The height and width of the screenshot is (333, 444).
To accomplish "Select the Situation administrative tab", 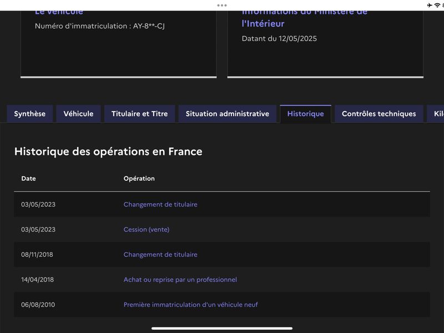I will [228, 114].
